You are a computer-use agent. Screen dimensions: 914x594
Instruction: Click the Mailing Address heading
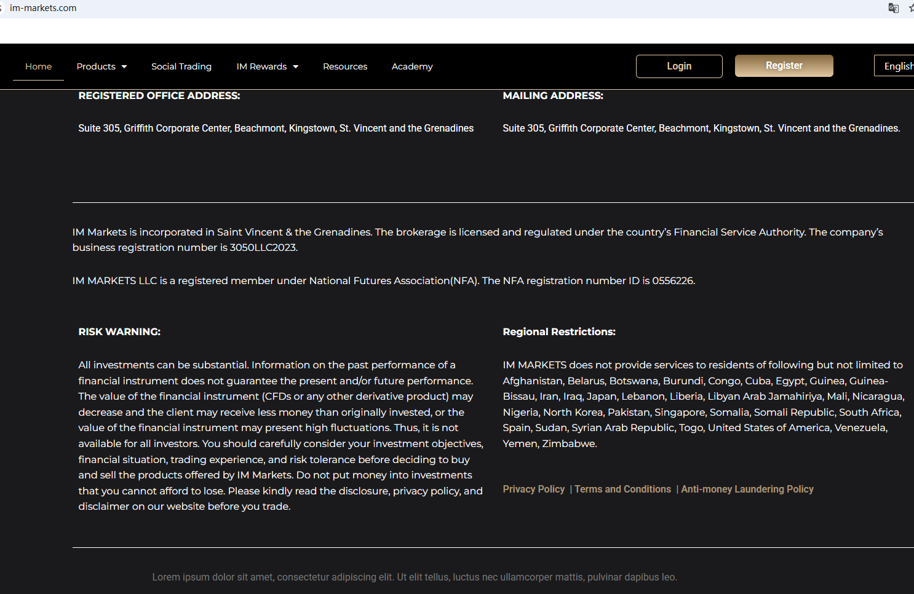click(x=552, y=96)
